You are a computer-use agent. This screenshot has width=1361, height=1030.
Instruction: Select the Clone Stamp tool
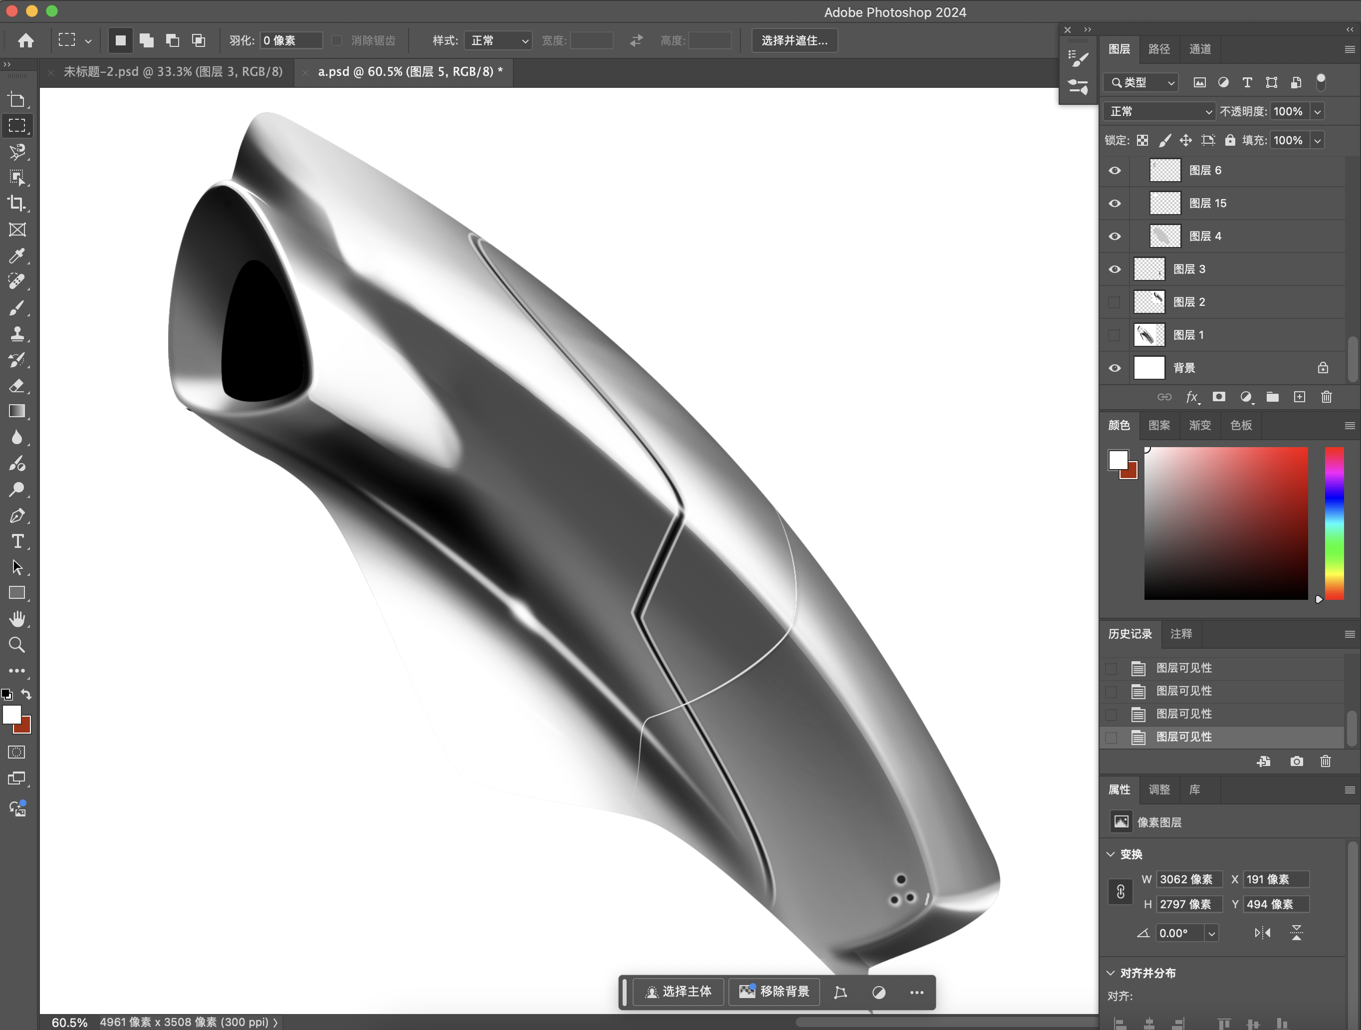(x=16, y=333)
